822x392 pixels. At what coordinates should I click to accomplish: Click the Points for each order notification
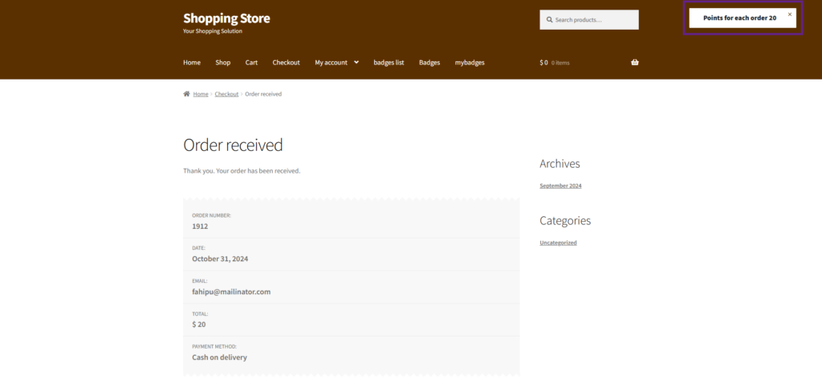pyautogui.click(x=739, y=18)
